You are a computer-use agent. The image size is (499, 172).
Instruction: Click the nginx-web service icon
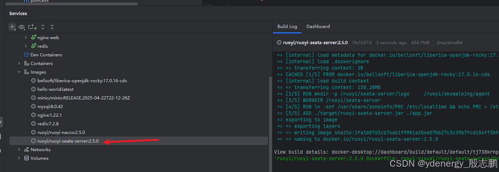click(33, 37)
